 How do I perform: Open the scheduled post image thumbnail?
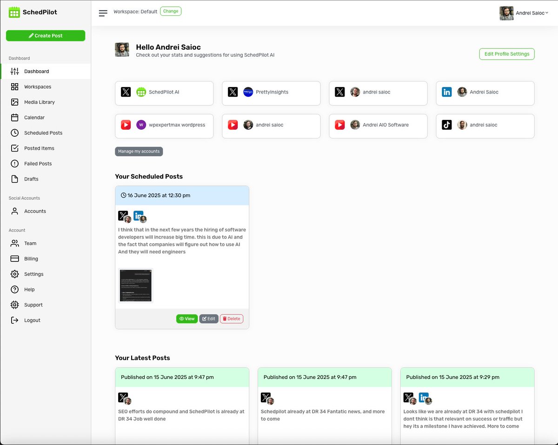135,285
